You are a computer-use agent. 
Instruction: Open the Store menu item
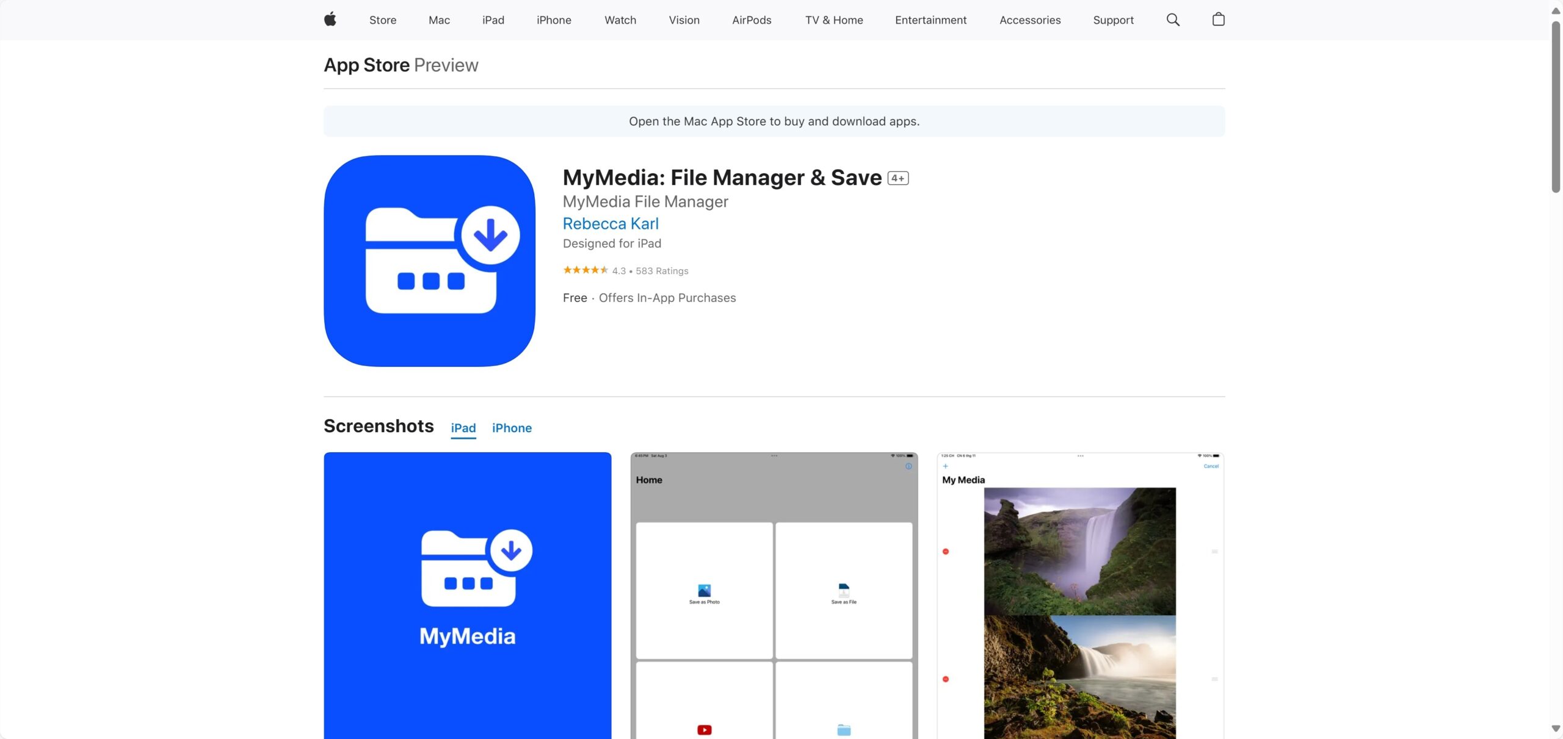(383, 20)
